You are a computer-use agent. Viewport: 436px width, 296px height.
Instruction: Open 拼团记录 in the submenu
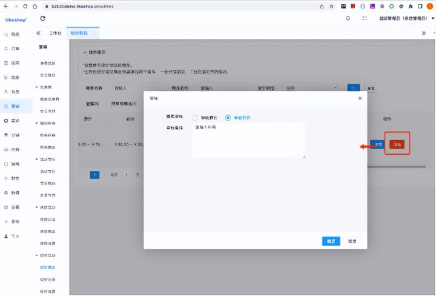click(x=48, y=220)
